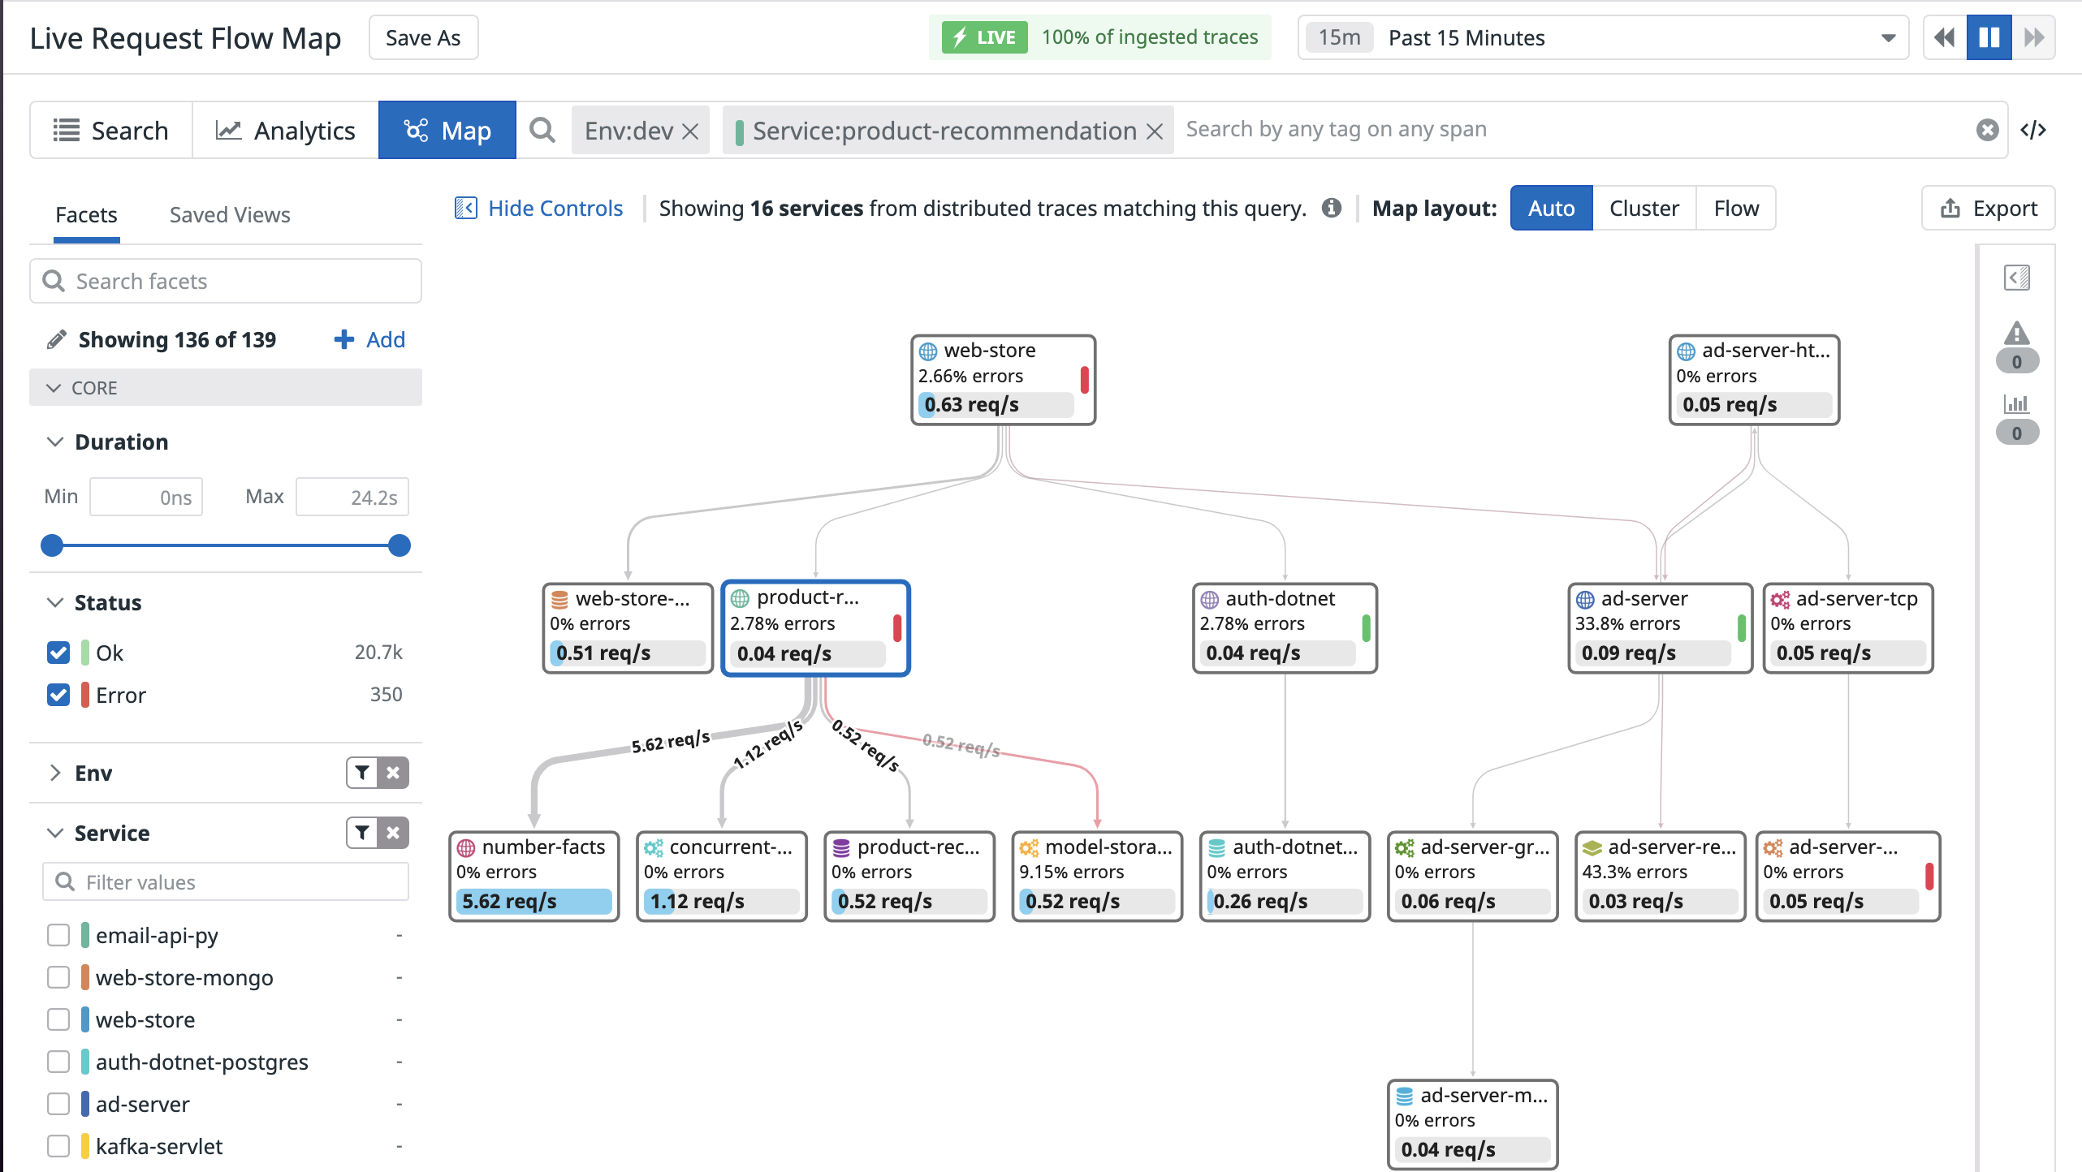Collapse the right side panel icon
The height and width of the screenshot is (1172, 2082).
pos(2016,278)
